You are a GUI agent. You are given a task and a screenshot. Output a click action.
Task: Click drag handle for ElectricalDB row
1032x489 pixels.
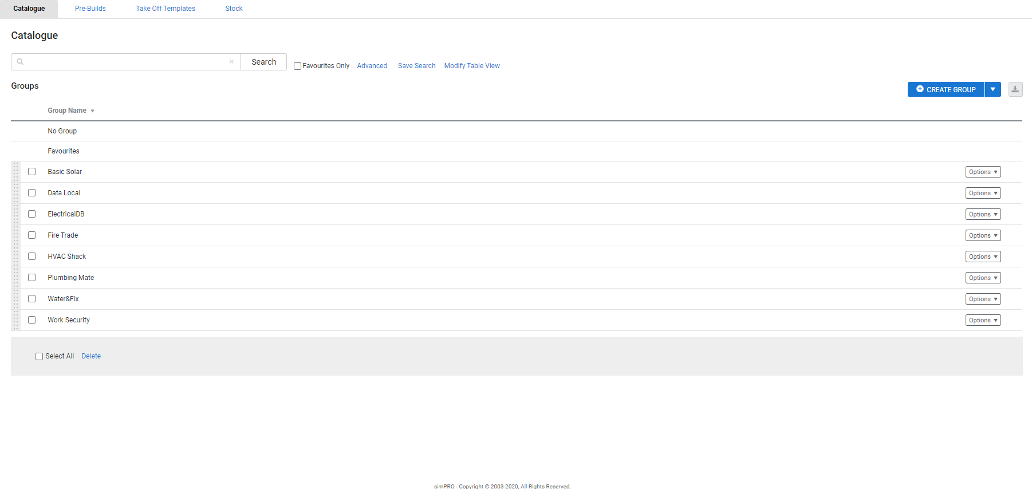[x=16, y=214]
